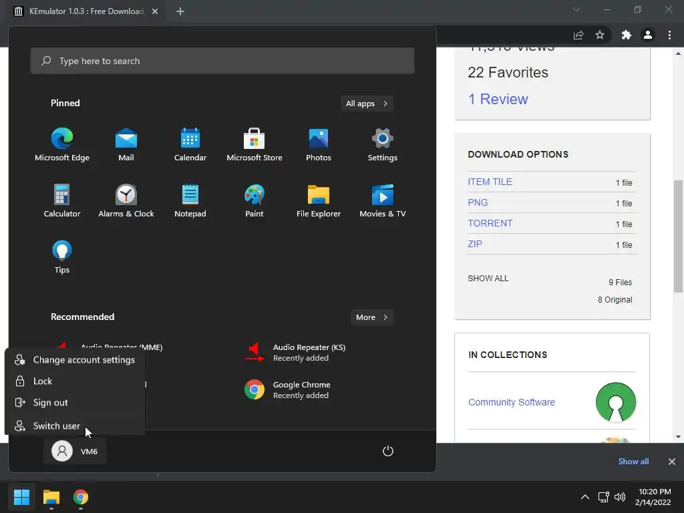Image resolution: width=684 pixels, height=513 pixels.
Task: Click the ZIP download link
Action: (475, 244)
